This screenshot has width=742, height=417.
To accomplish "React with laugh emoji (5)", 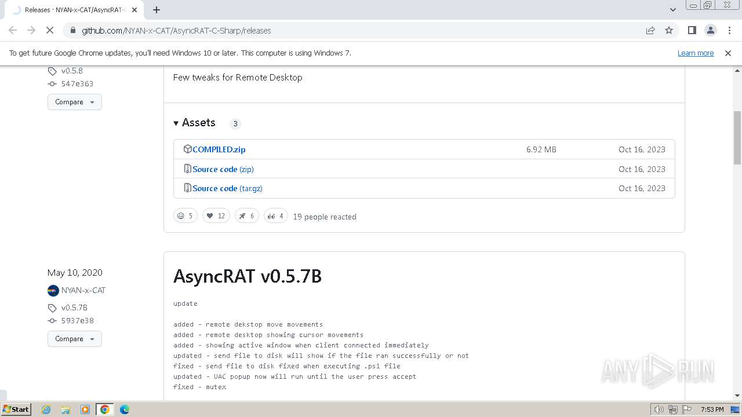I will (185, 216).
